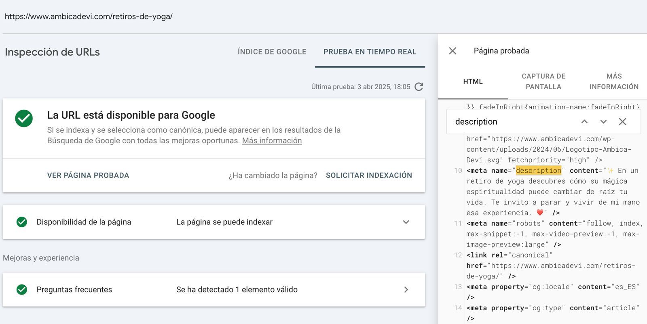Click code line number 10
The width and height of the screenshot is (647, 324).
458,171
